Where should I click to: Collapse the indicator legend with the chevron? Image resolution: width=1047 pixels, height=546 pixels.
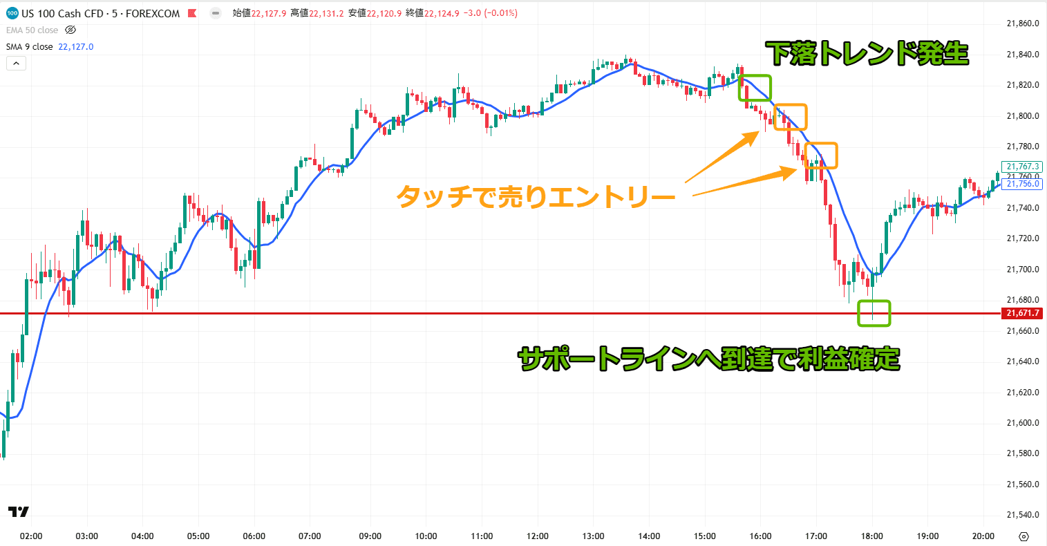pyautogui.click(x=16, y=63)
